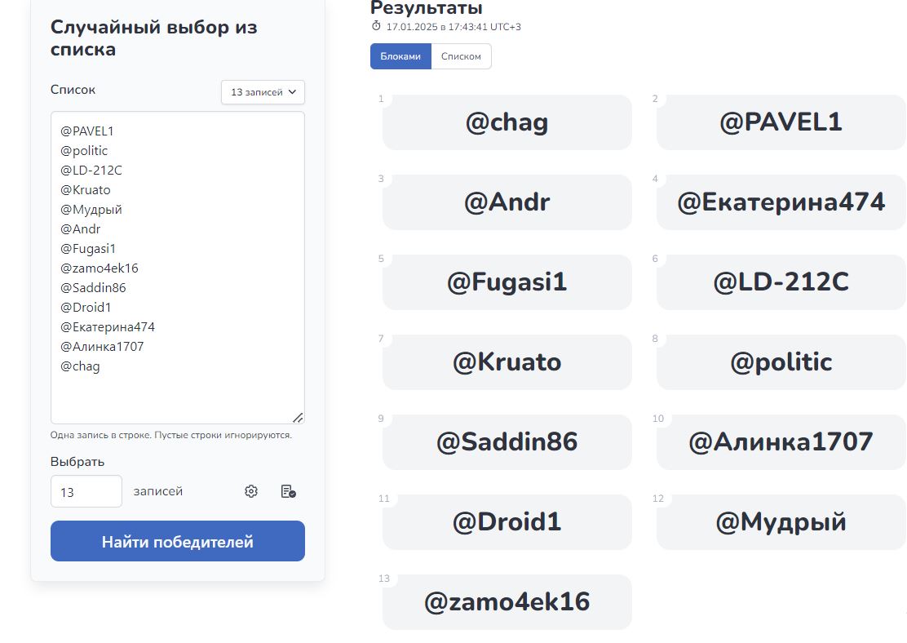Click the @Алинка1707 result card
Screen dimensions: 907x643
coord(781,442)
